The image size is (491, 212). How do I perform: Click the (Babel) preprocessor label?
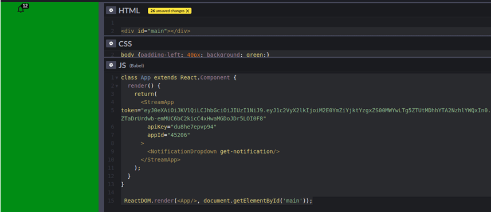tap(136, 66)
